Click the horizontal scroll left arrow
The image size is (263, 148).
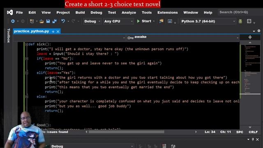[x=86, y=132]
